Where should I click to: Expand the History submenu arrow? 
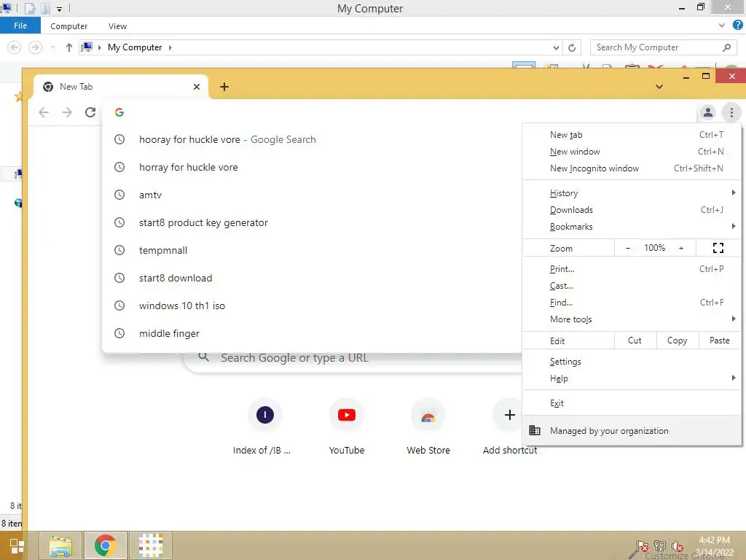733,192
